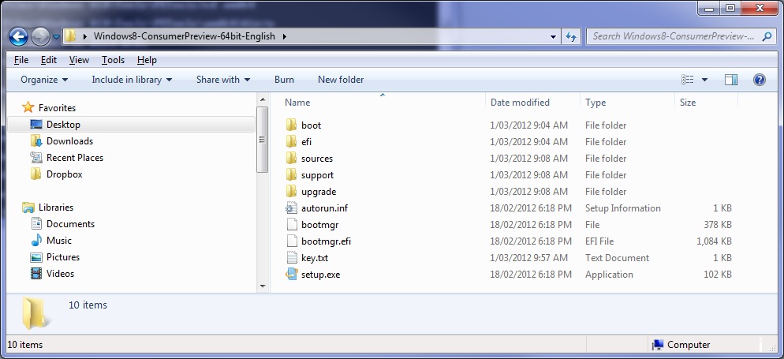Open the Dropbox favorite
The width and height of the screenshot is (784, 359).
64,174
